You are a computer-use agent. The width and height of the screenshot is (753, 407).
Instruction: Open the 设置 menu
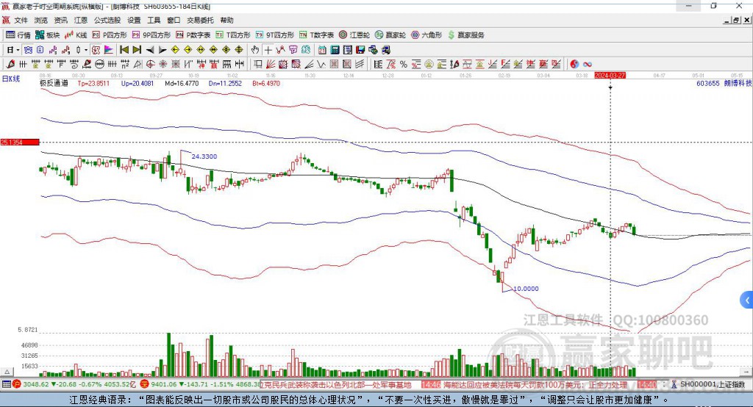[134, 20]
